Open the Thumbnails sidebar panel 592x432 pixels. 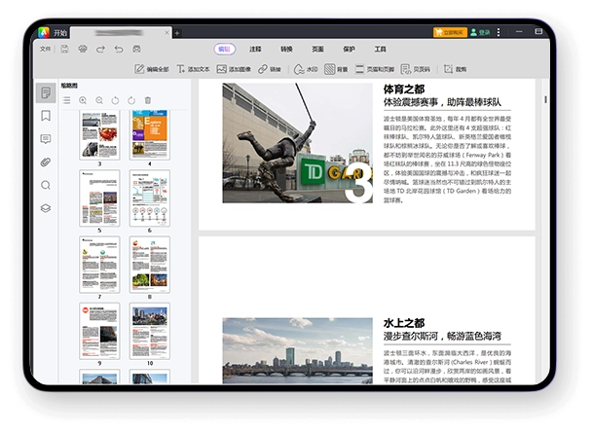[x=46, y=92]
